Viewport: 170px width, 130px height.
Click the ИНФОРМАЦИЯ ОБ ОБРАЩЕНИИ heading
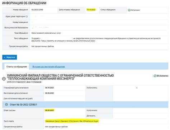[24, 3]
